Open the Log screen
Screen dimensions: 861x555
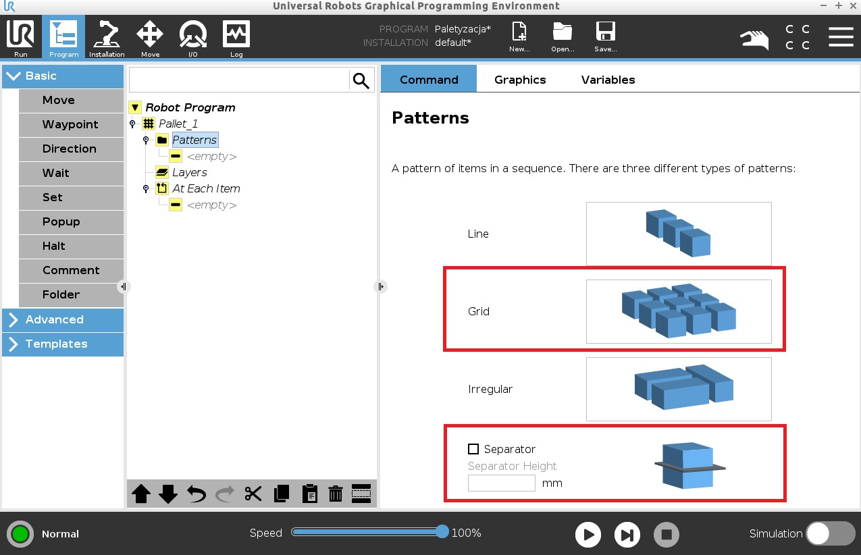(x=236, y=37)
